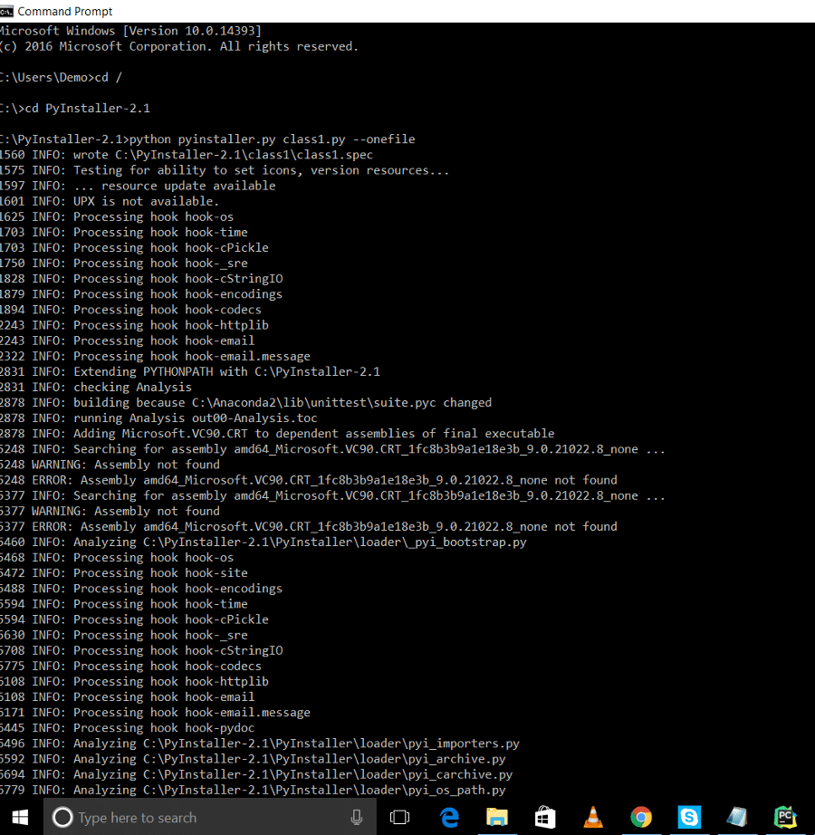Screen dimensions: 815x835
Task: Launch Microsoft Edge from the taskbar
Action: pos(449,817)
